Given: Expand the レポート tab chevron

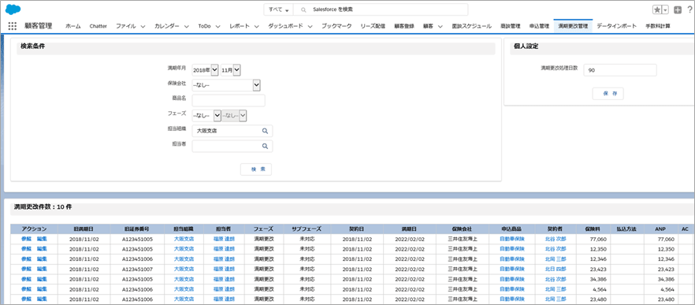Looking at the screenshot, I should (x=256, y=27).
